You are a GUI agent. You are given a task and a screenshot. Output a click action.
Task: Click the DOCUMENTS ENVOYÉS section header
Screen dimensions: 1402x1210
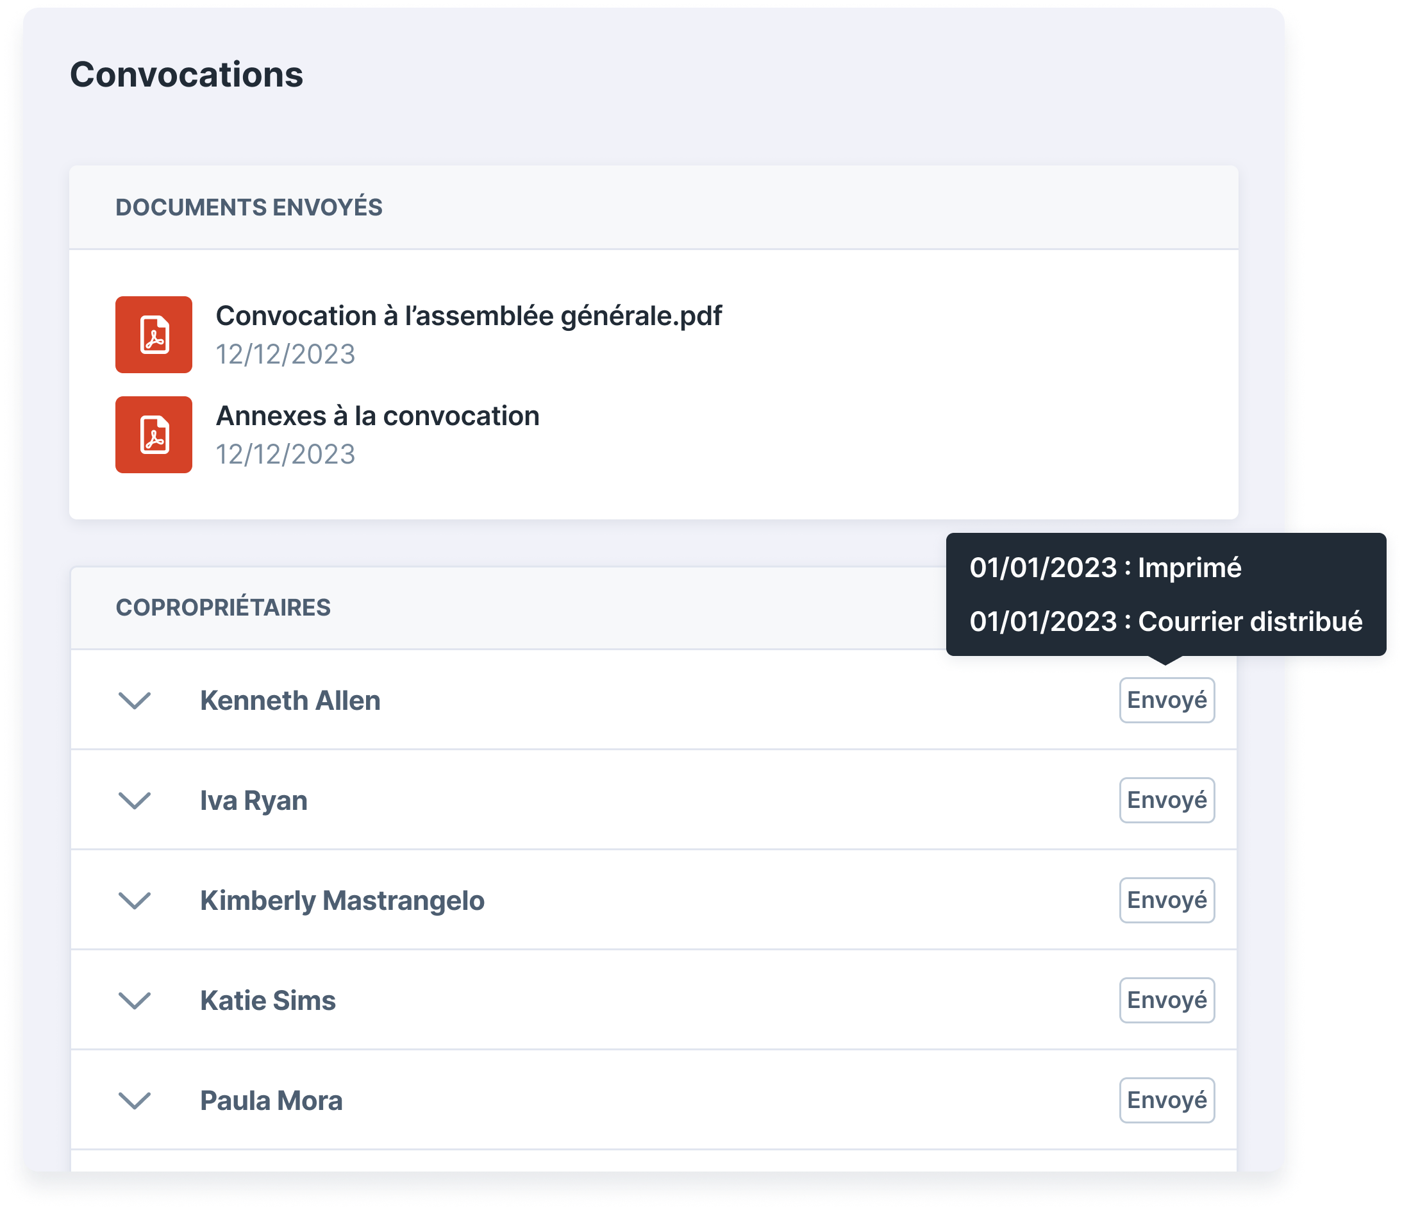click(249, 207)
